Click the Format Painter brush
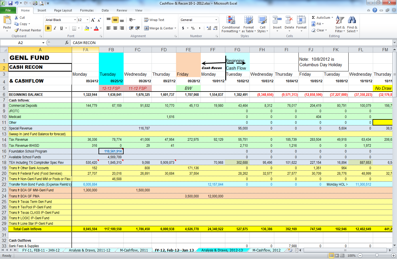Viewport: 397px width, 259px height. point(17,30)
